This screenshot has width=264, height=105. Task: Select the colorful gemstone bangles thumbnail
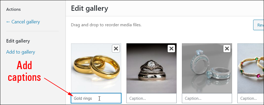click(251, 68)
